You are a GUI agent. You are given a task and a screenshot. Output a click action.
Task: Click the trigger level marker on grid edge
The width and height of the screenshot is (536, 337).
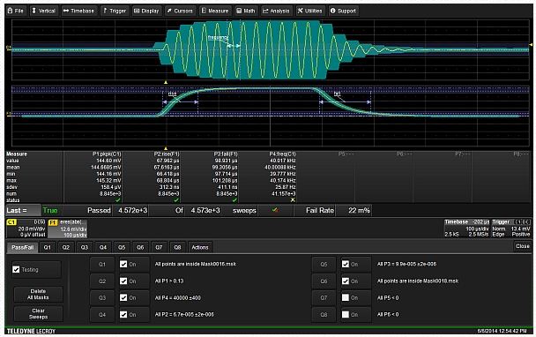(531, 45)
